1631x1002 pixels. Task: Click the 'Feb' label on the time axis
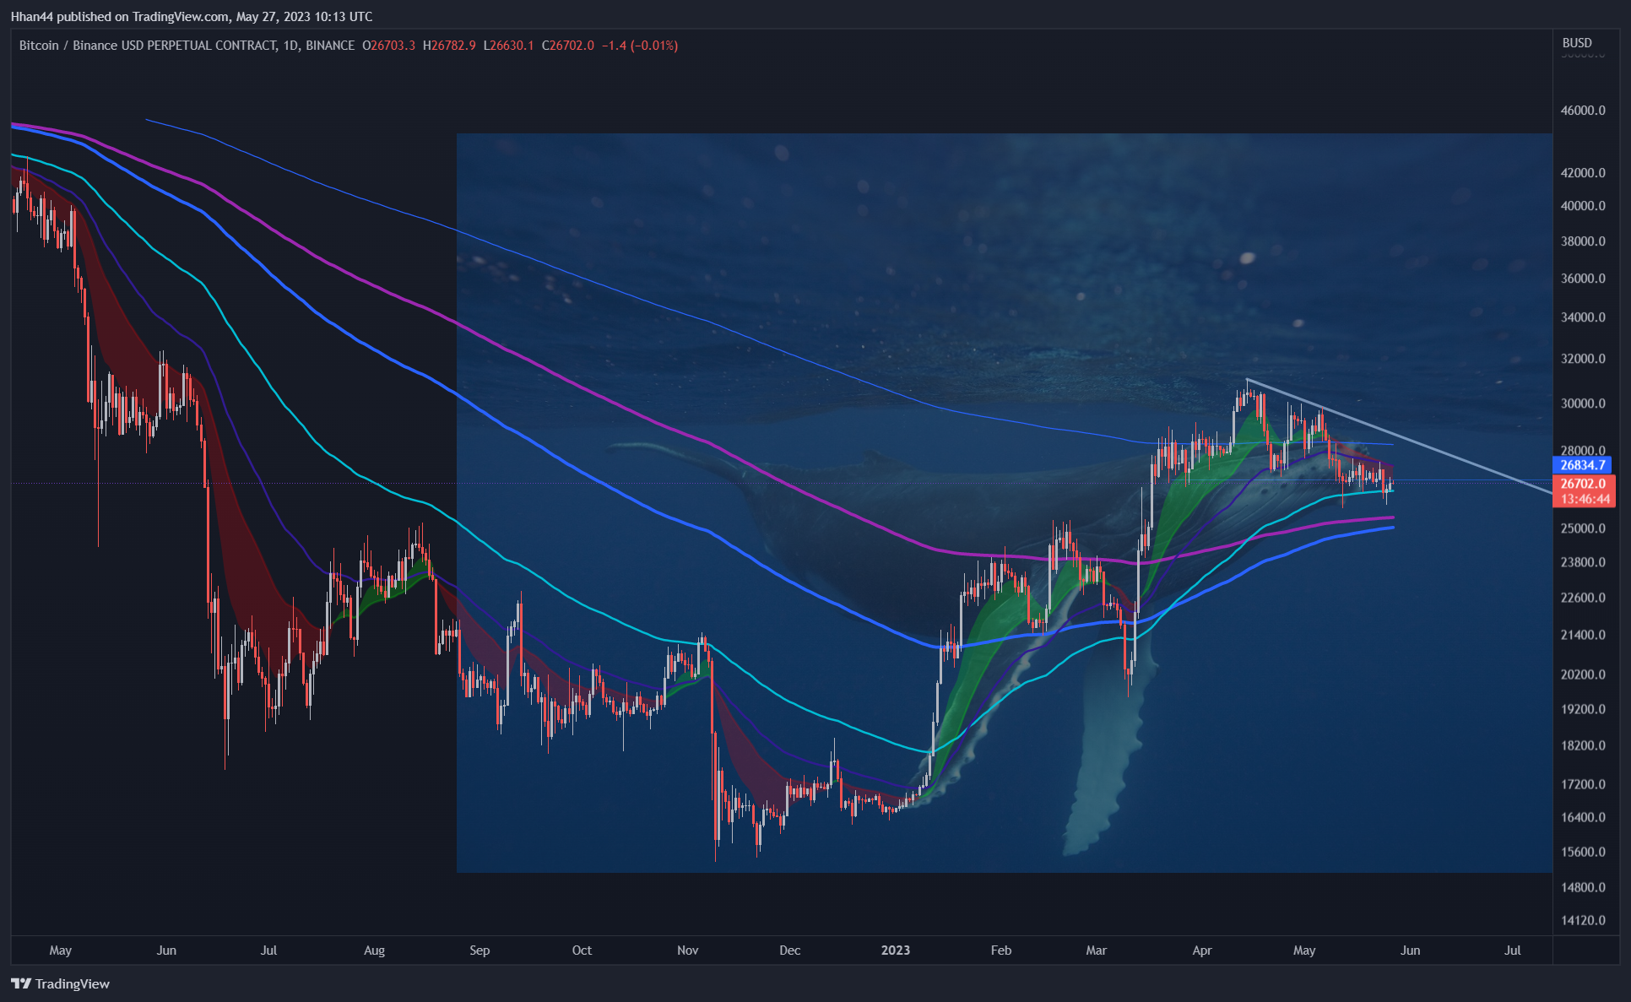pyautogui.click(x=1001, y=951)
